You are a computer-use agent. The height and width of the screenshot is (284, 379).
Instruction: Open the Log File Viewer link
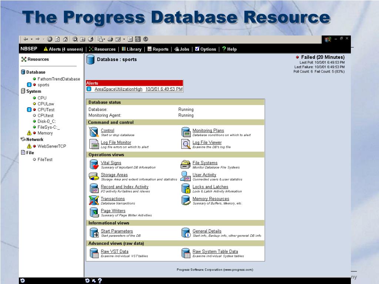[207, 142]
